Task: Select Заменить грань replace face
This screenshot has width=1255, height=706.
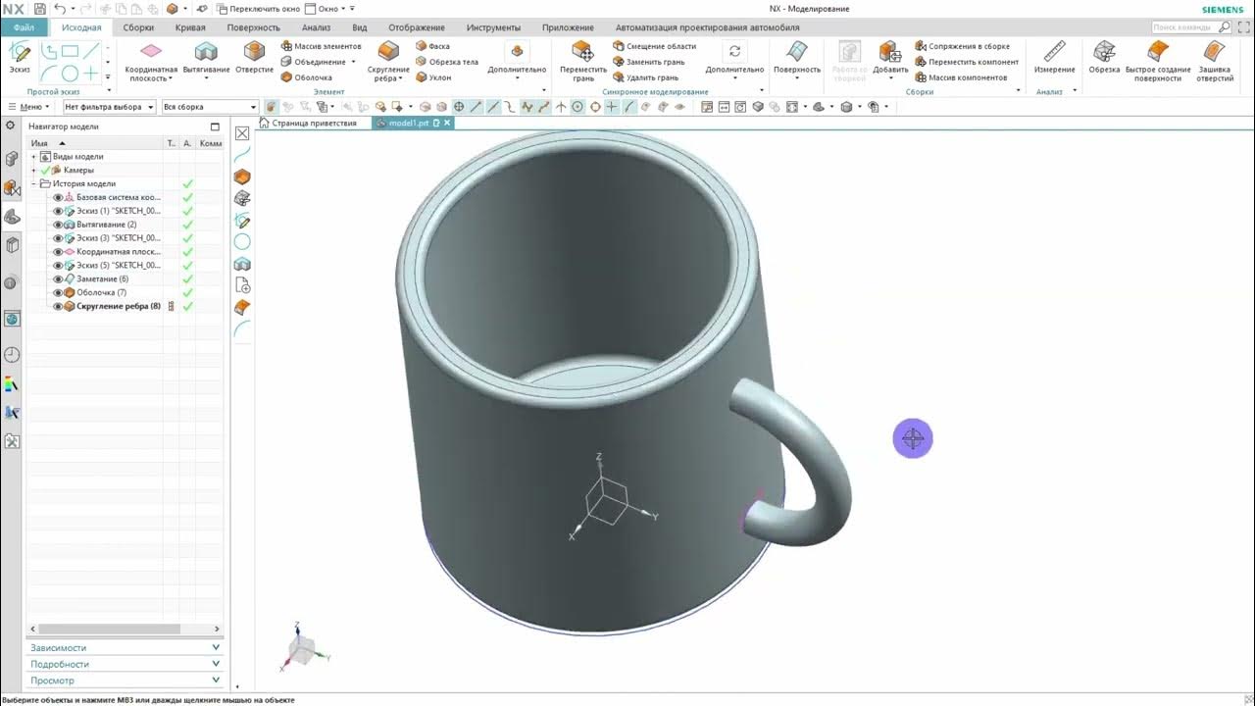Action: 649,62
